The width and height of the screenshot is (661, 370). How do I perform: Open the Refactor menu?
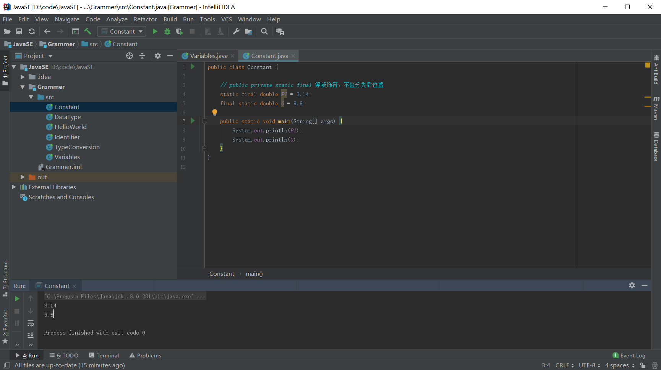[145, 19]
